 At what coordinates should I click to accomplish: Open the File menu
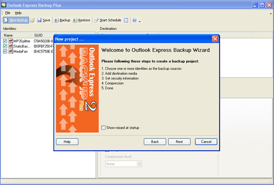pyautogui.click(x=7, y=13)
